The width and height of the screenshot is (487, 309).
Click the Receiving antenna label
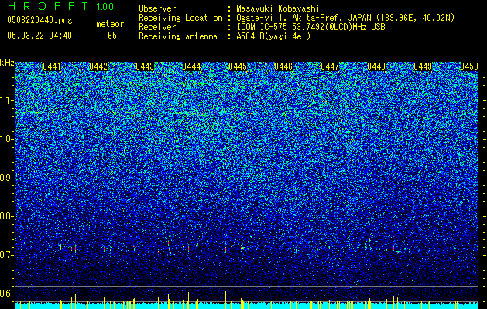[x=178, y=36]
